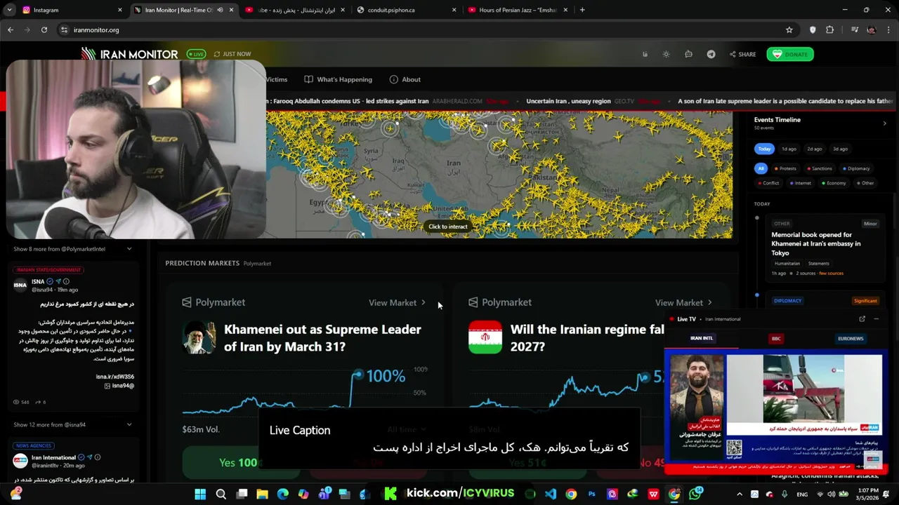Open the Victims nav item
This screenshot has width=899, height=505.
click(x=277, y=79)
